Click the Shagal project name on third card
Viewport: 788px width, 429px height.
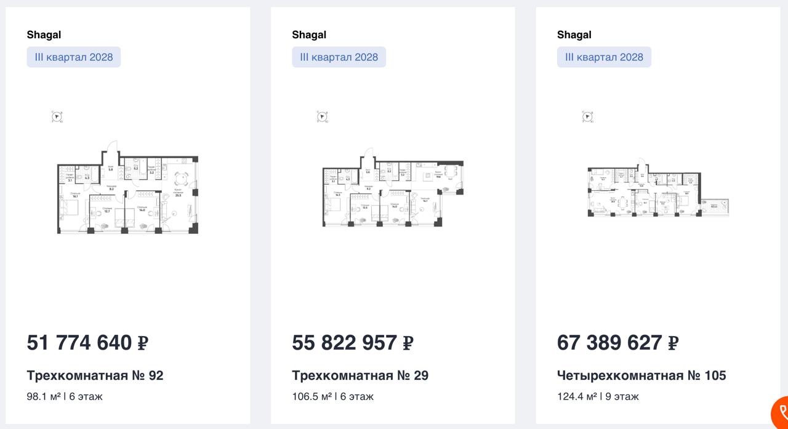point(574,35)
